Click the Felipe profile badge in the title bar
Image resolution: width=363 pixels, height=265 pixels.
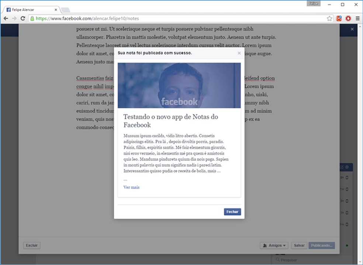314,3
